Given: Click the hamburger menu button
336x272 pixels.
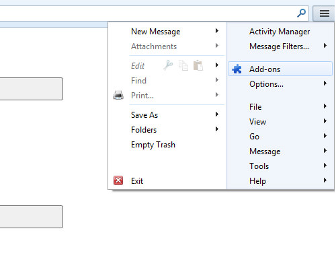Looking at the screenshot, I should [x=324, y=13].
